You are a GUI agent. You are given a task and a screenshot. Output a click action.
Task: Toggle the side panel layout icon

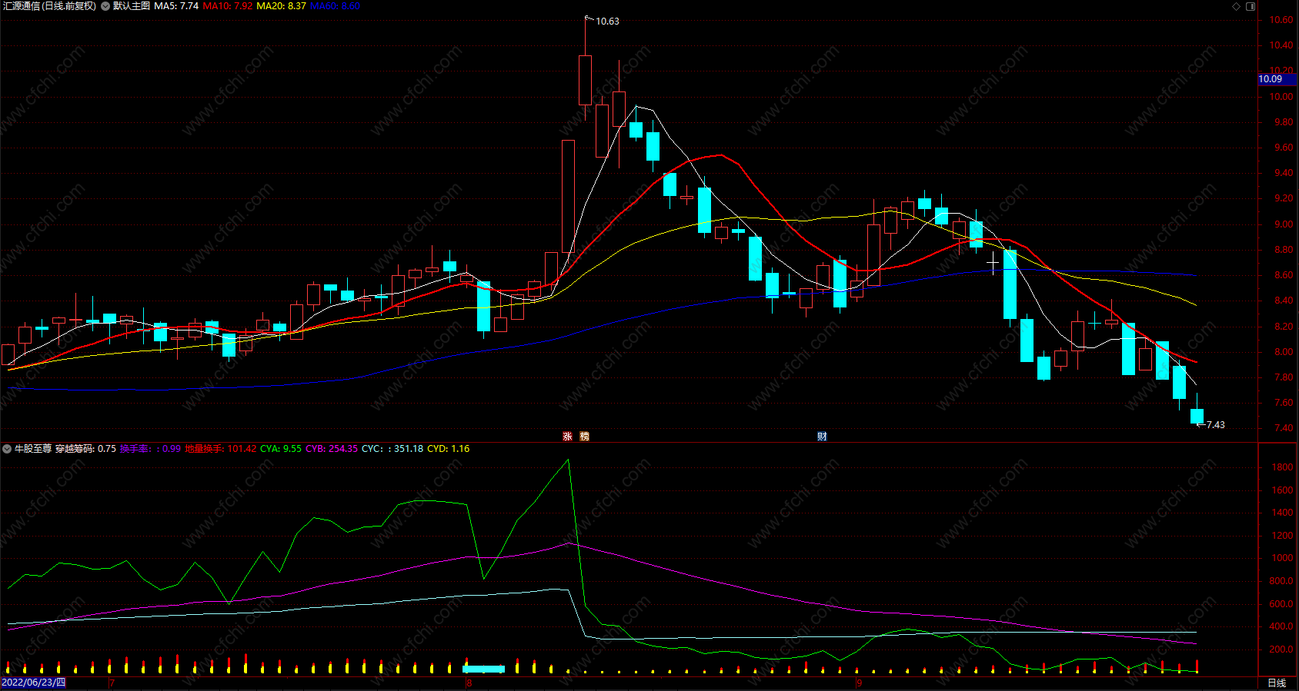click(x=1251, y=6)
